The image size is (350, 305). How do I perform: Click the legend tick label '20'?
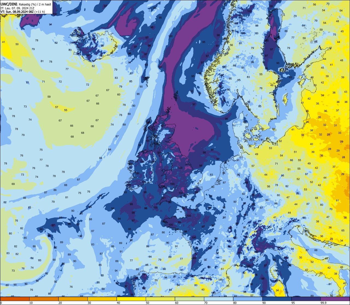60,303
